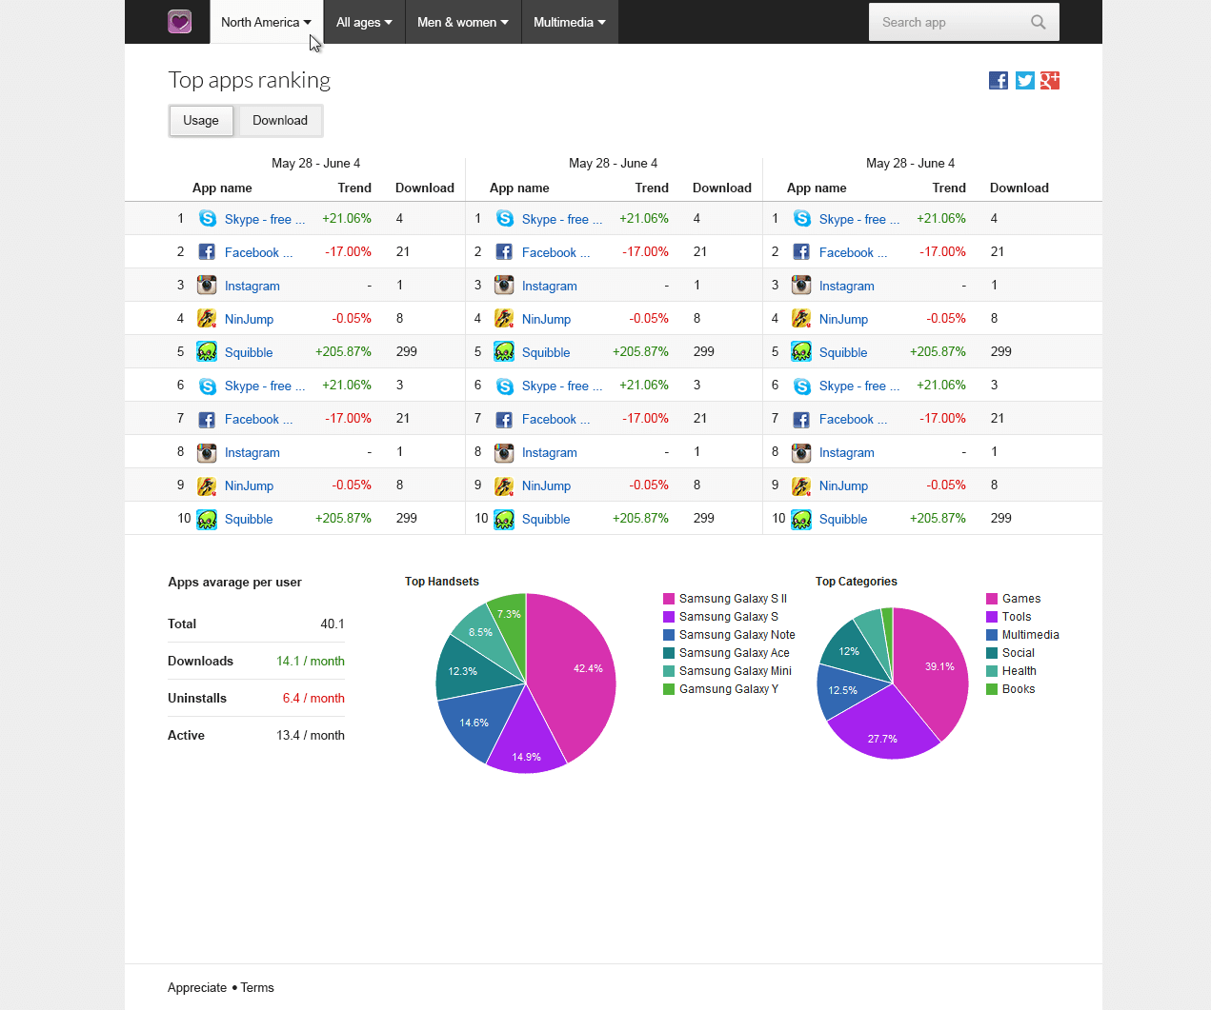Click Instagram icon in middle table row 3
Image resolution: width=1211 pixels, height=1010 pixels.
(504, 286)
